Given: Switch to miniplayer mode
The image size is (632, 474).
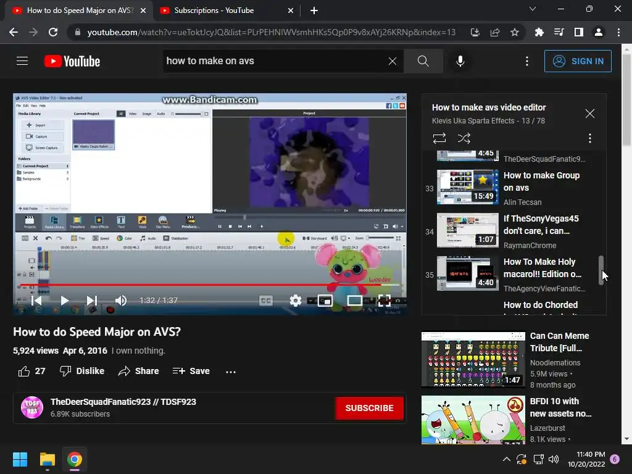Looking at the screenshot, I should [x=325, y=301].
